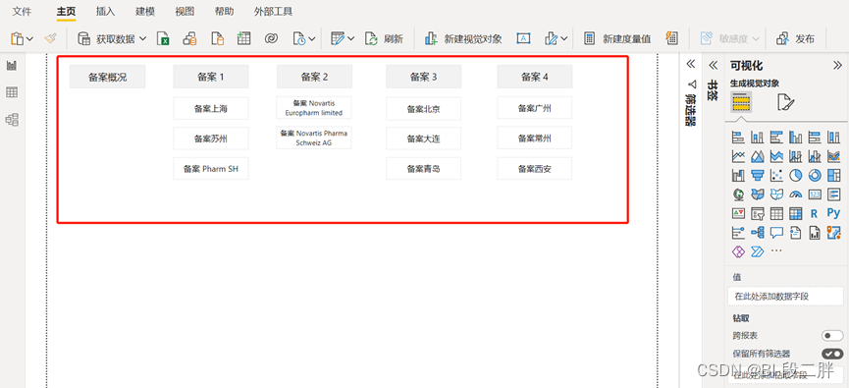Screen dimensions: 849x388
Task: Open the 视图 ribbon tab
Action: pos(185,11)
